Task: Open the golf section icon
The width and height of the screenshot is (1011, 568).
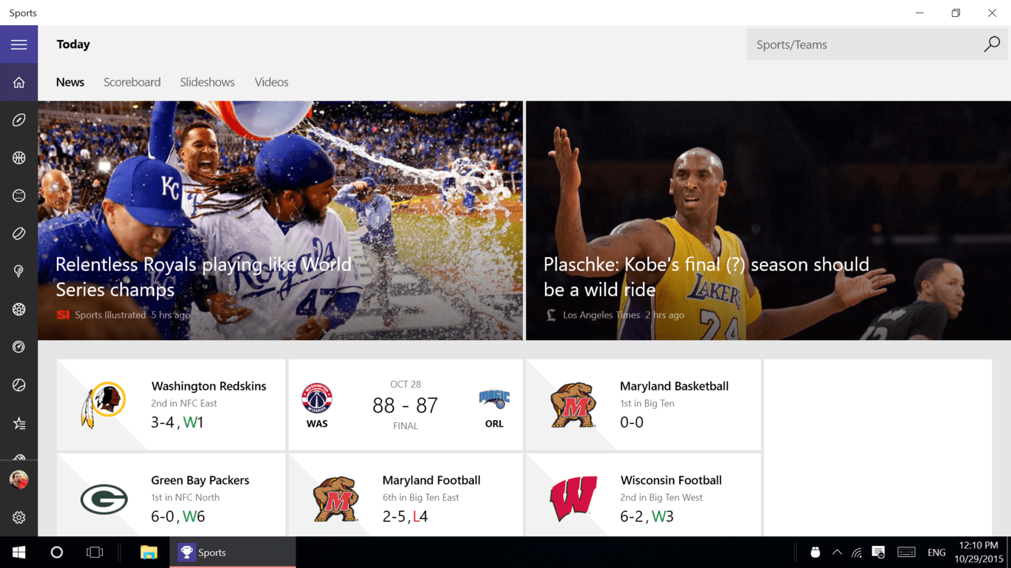Action: (x=19, y=271)
